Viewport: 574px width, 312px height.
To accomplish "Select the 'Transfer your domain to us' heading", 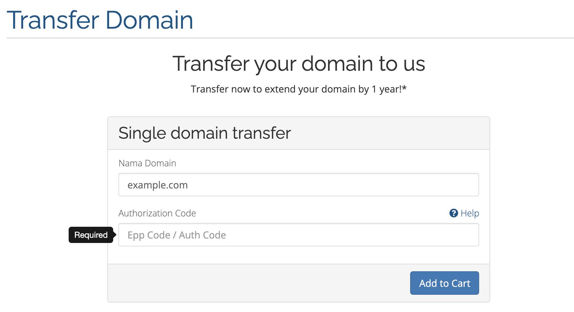I will [x=298, y=64].
